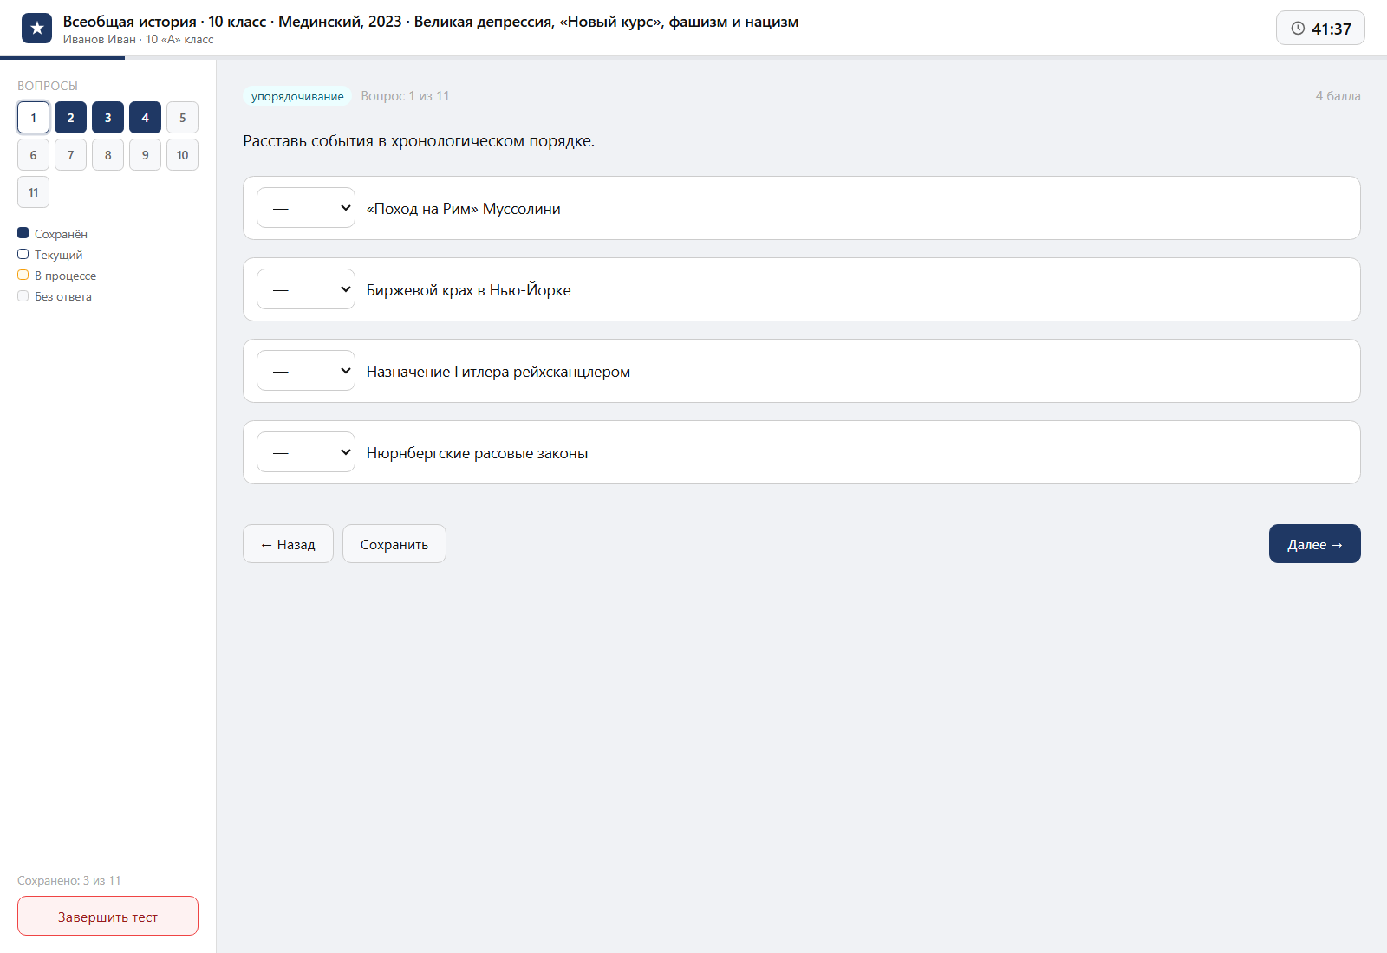Click the Сохранён legend swatch
The width and height of the screenshot is (1387, 953).
pyautogui.click(x=23, y=233)
